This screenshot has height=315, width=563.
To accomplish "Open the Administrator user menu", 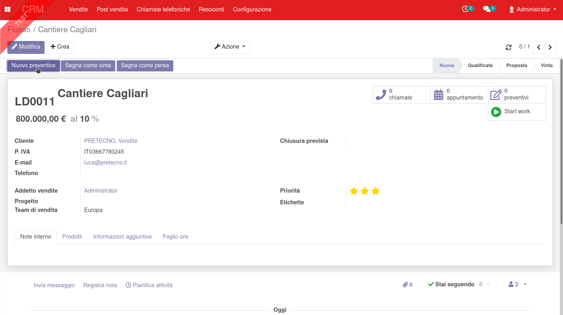I will tap(533, 9).
